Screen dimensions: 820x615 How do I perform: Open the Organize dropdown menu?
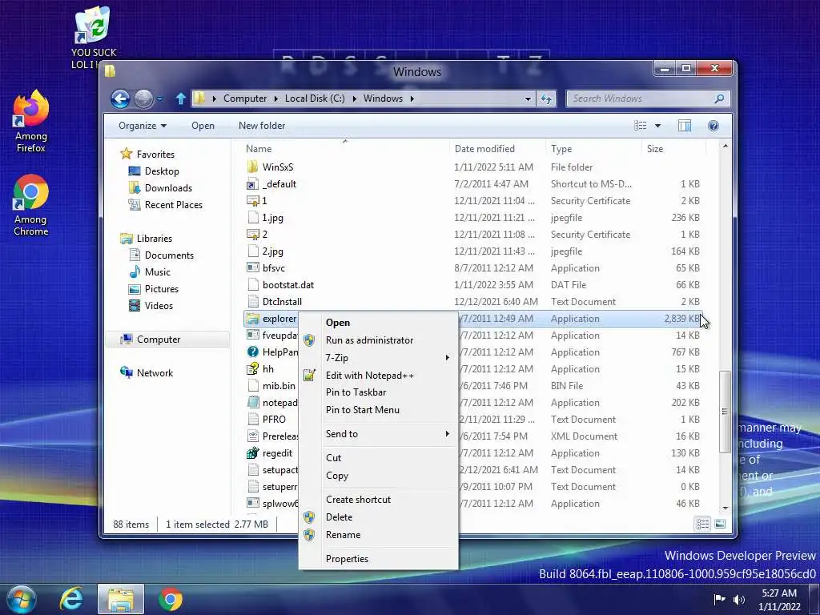coord(143,126)
